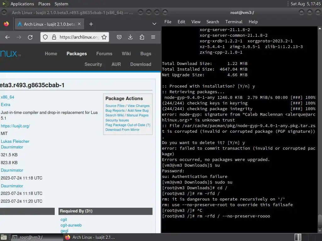Open Bug Reports link
Image resolution: width=322 pixels, height=241 pixels.
pos(115,110)
